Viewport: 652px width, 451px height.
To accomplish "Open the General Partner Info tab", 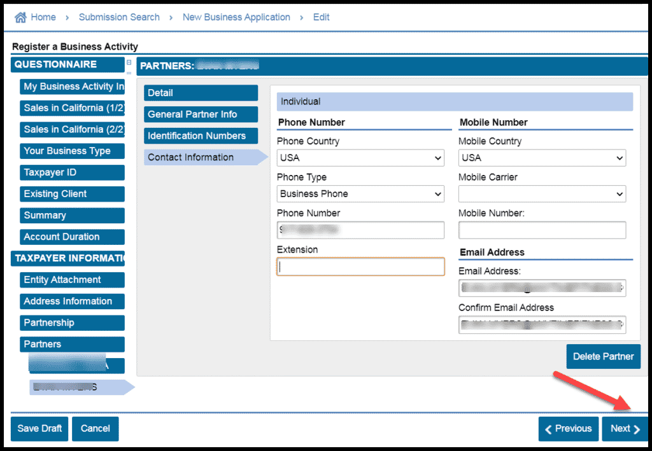I will click(201, 114).
